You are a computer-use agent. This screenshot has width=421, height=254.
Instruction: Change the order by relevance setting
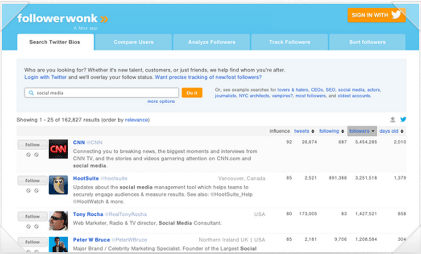[x=136, y=120]
